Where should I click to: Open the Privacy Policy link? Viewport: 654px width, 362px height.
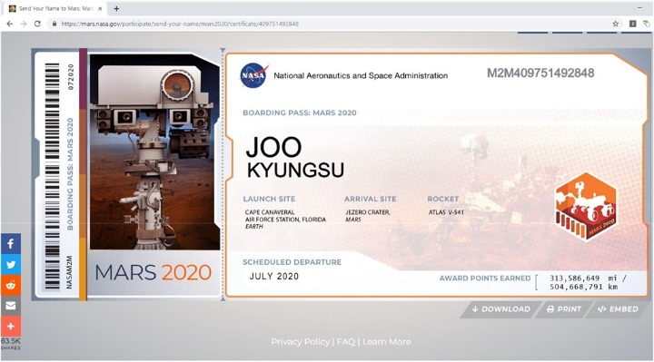(x=301, y=342)
